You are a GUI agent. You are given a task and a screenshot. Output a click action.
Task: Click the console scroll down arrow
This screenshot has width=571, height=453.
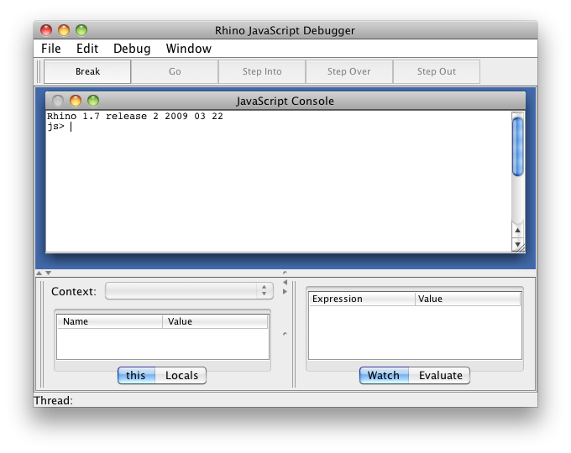tap(517, 244)
